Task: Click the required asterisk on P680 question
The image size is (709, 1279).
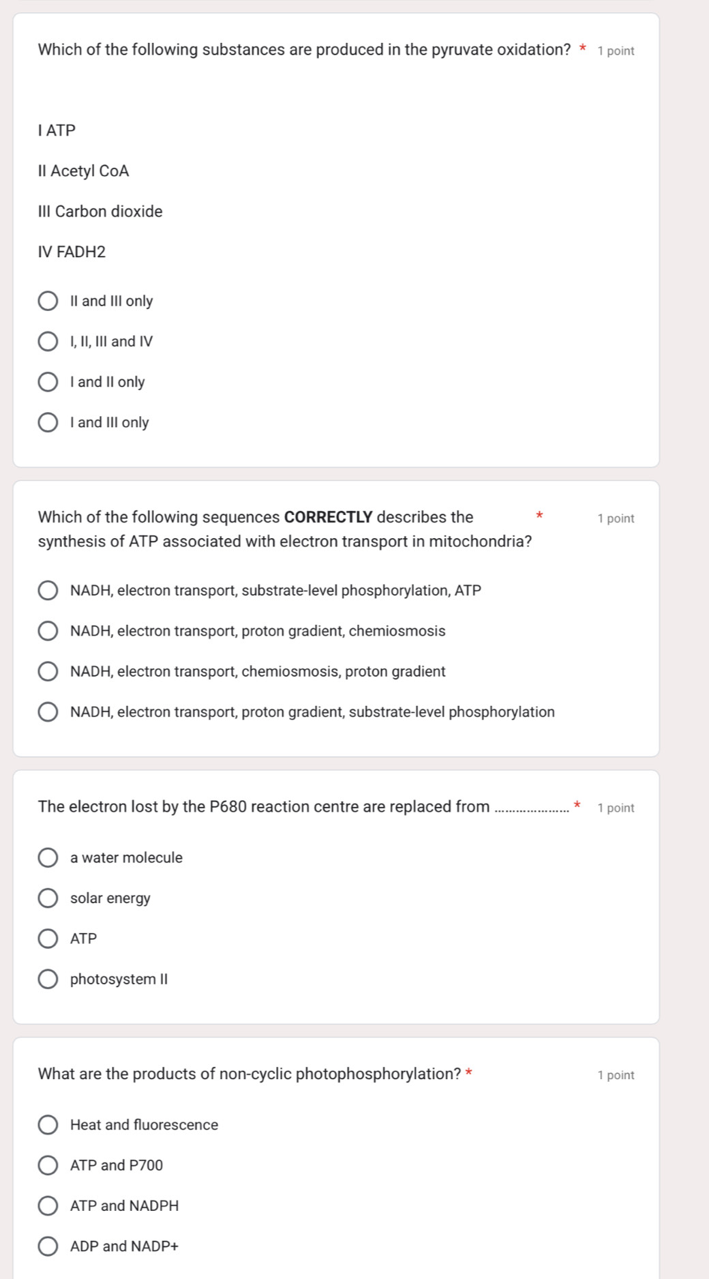Action: tap(577, 806)
